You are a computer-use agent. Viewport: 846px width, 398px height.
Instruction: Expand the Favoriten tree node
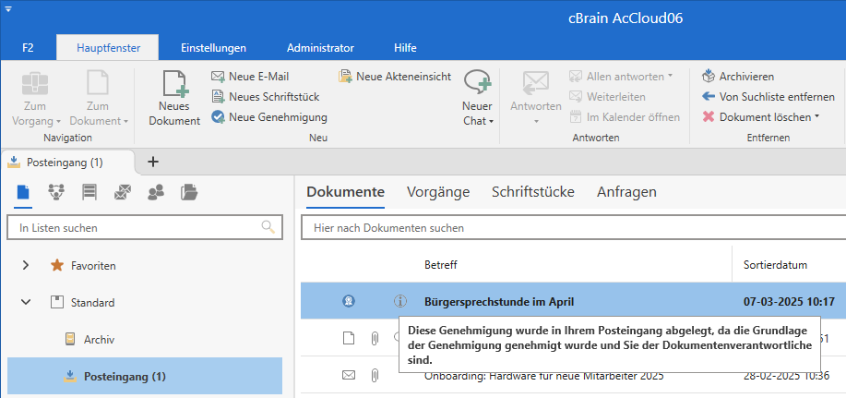(x=26, y=265)
